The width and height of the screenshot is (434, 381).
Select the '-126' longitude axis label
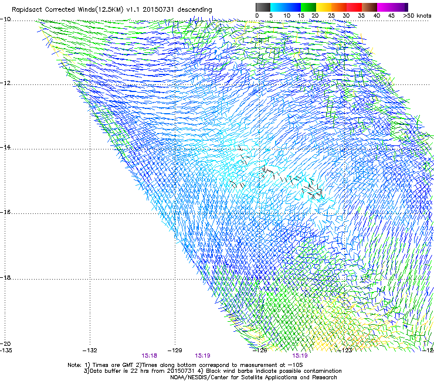(260, 351)
